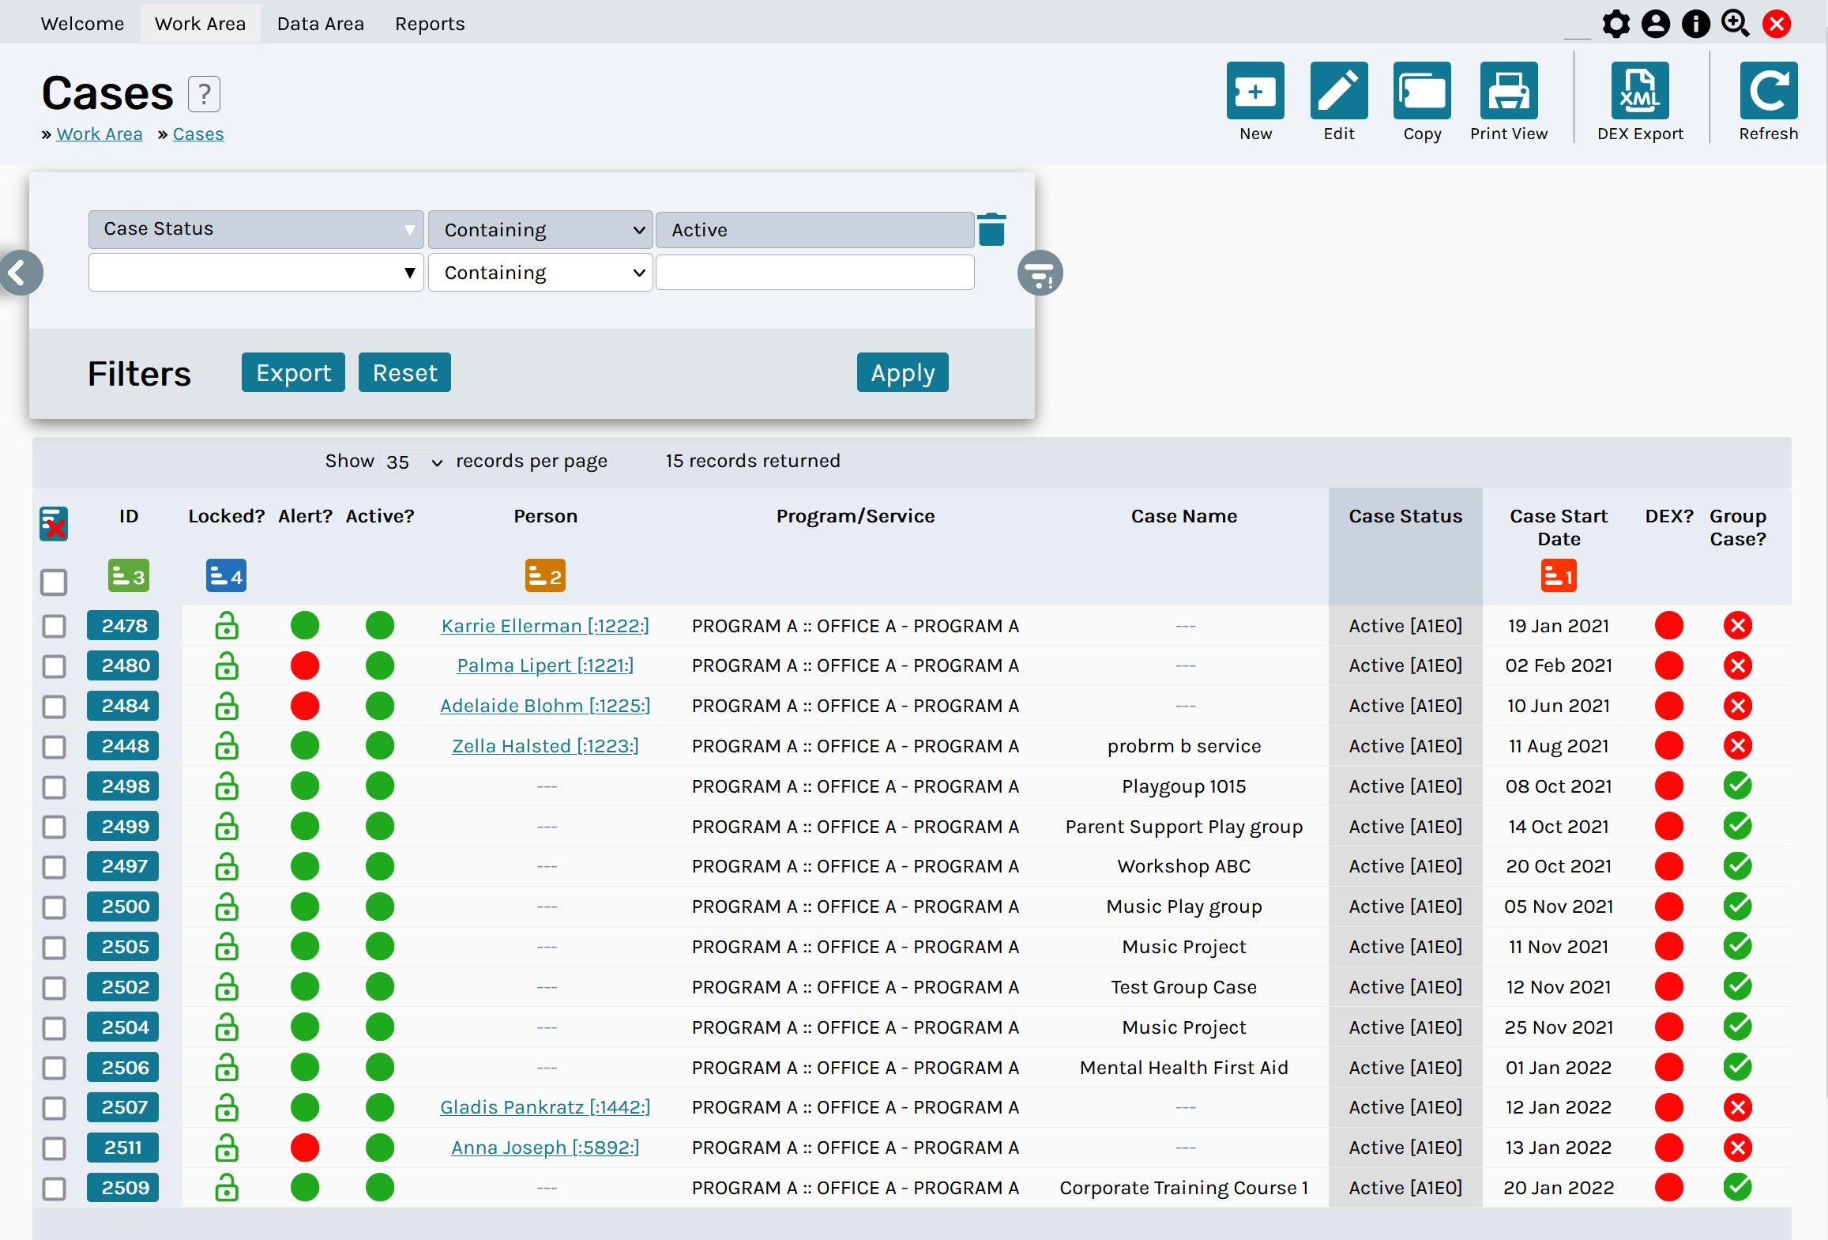Image resolution: width=1828 pixels, height=1240 pixels.
Task: Open the settings gear menu
Action: pyautogui.click(x=1615, y=24)
